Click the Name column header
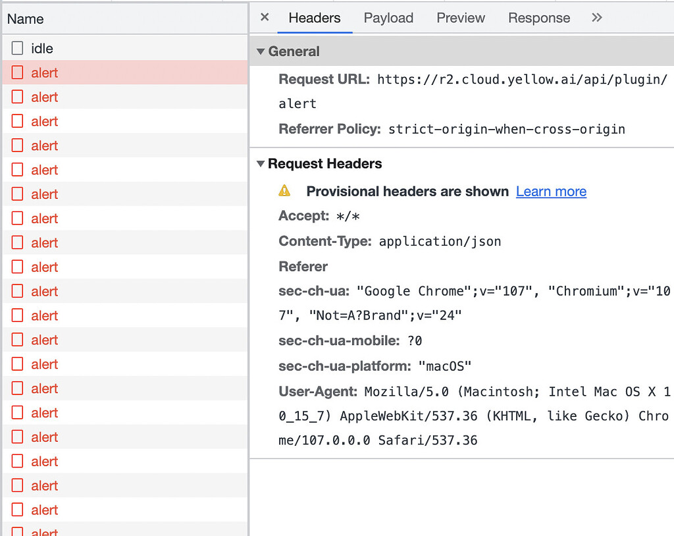This screenshot has width=674, height=536. pyautogui.click(x=25, y=20)
